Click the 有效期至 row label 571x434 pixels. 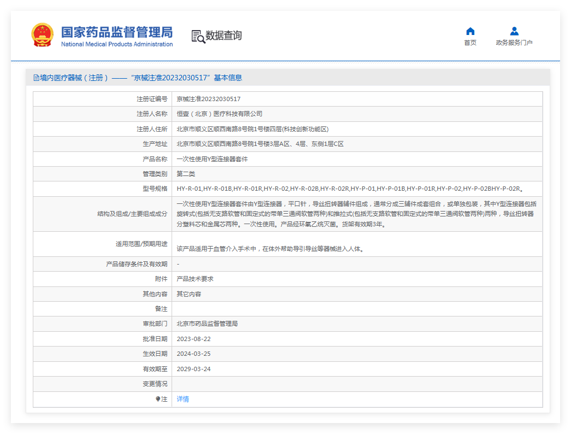coord(155,369)
